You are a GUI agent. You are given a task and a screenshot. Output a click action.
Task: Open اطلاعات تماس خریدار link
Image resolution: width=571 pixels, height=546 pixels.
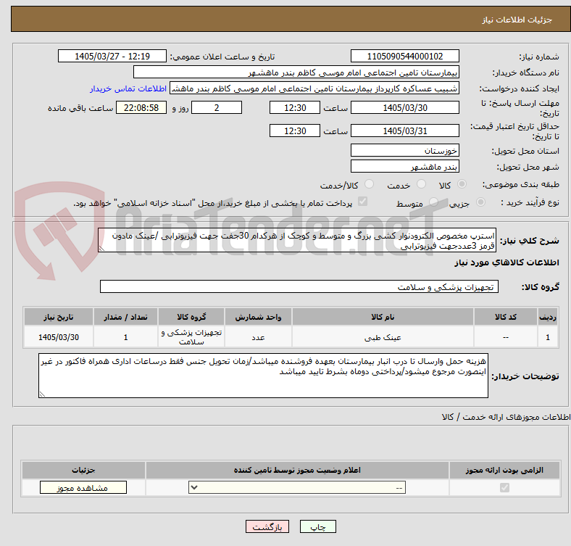128,88
